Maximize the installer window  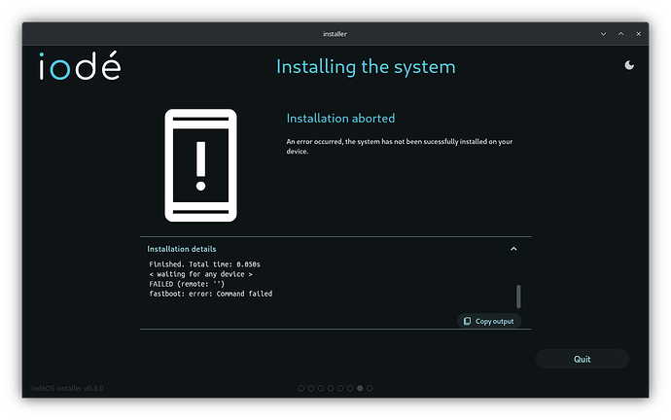click(x=621, y=34)
